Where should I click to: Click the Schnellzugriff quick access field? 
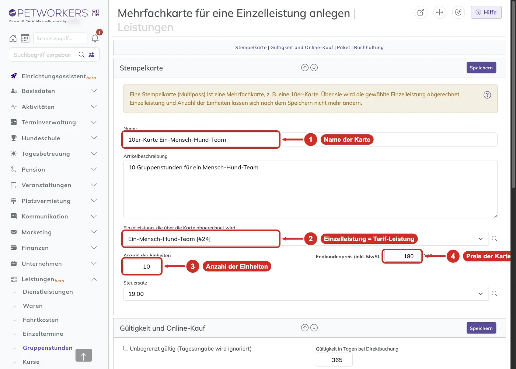[60, 38]
